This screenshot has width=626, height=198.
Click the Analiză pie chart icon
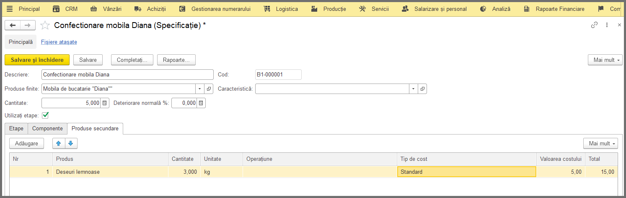pyautogui.click(x=483, y=9)
